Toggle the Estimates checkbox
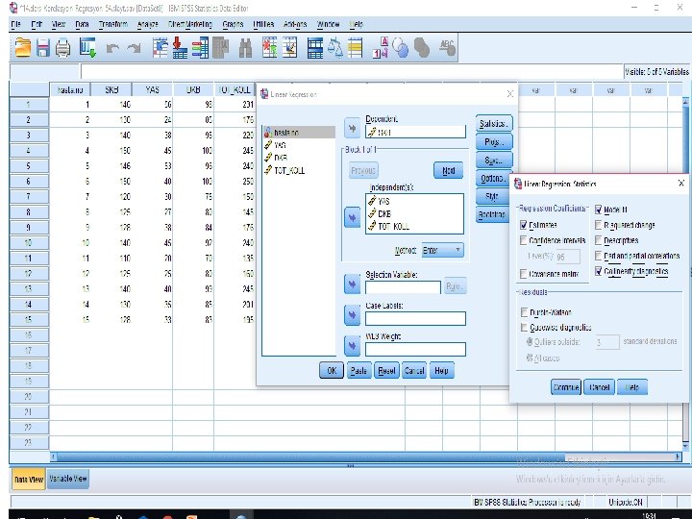Image resolution: width=692 pixels, height=519 pixels. click(x=524, y=225)
